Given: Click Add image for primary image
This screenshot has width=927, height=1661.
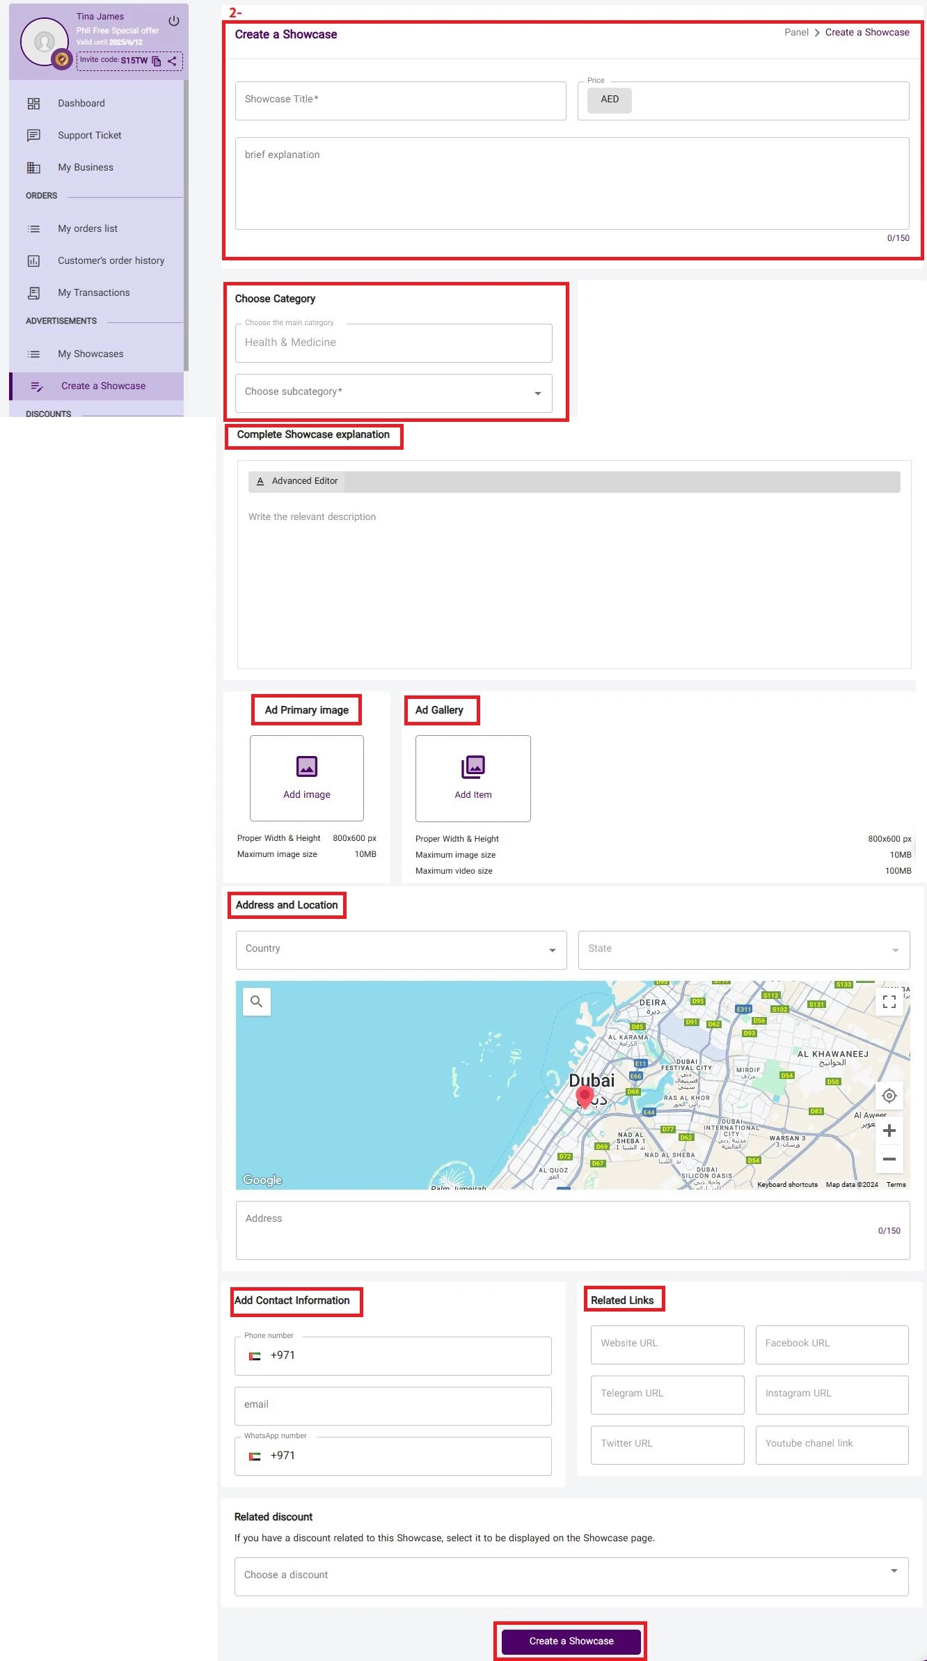Looking at the screenshot, I should (x=306, y=778).
